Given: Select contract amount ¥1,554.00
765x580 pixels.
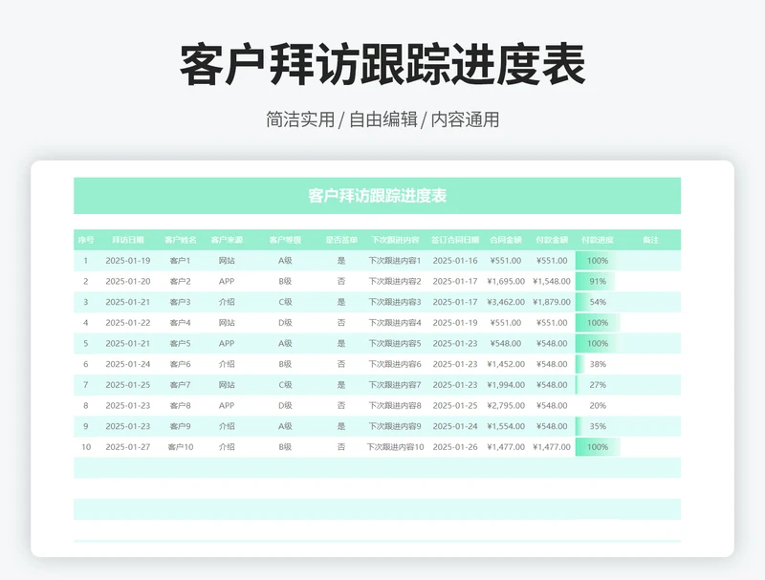Looking at the screenshot, I should tap(506, 426).
